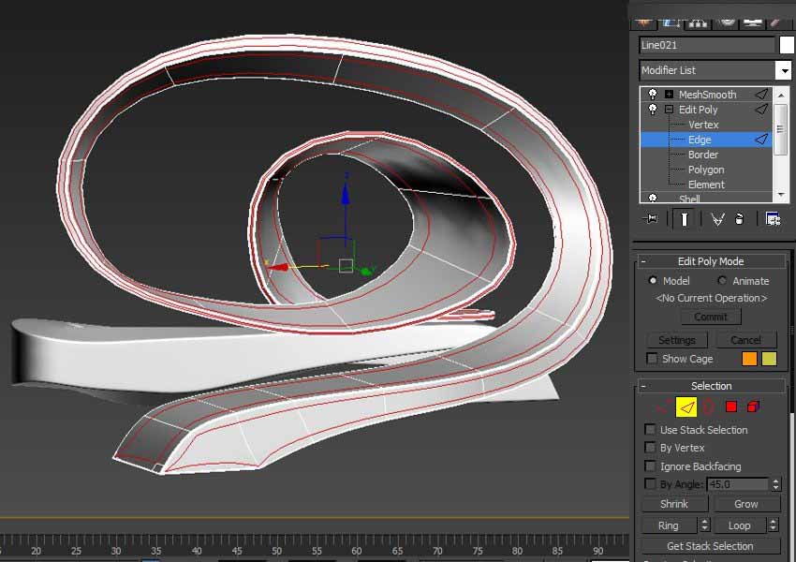796x562 pixels.
Task: Toggle the MeshSmooth modifier lightbulb
Action: (653, 94)
